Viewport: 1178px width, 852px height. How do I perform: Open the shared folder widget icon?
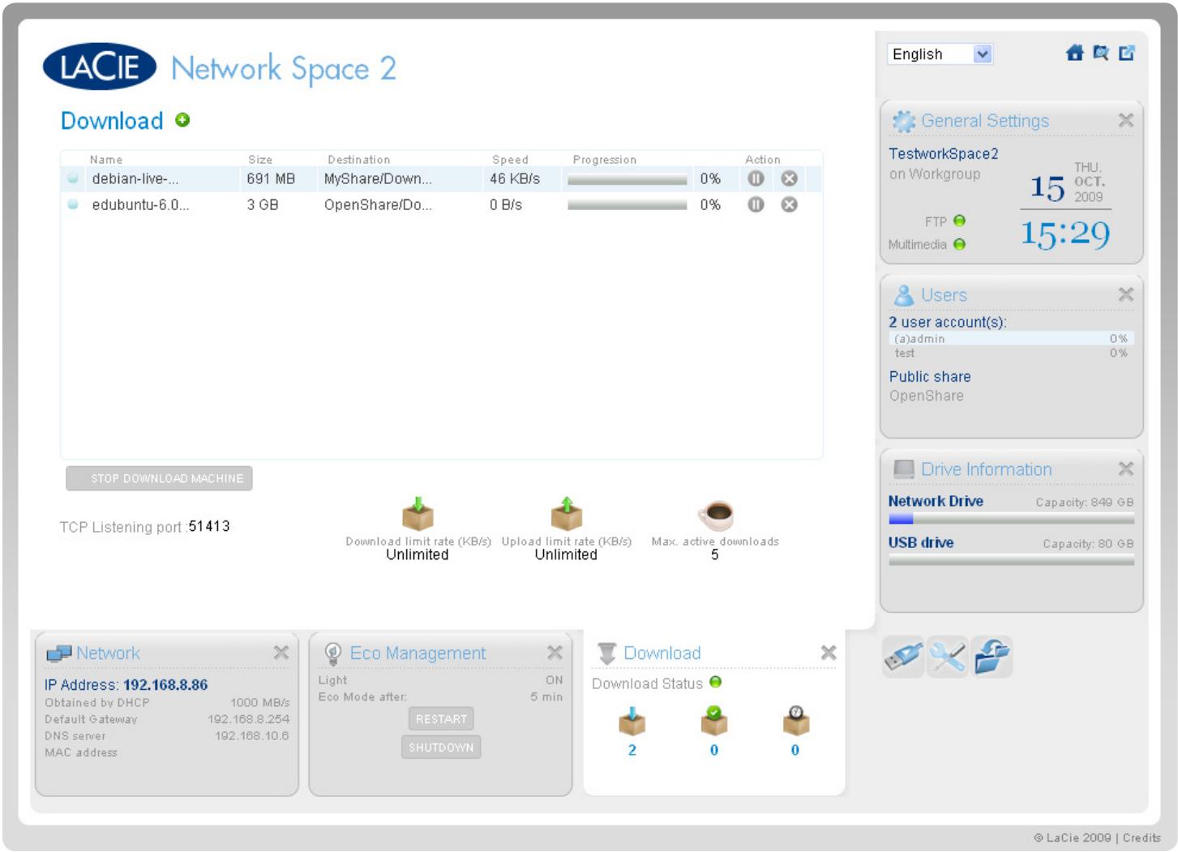pyautogui.click(x=992, y=657)
